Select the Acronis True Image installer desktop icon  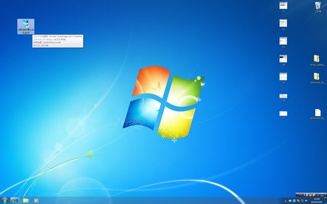[26, 27]
